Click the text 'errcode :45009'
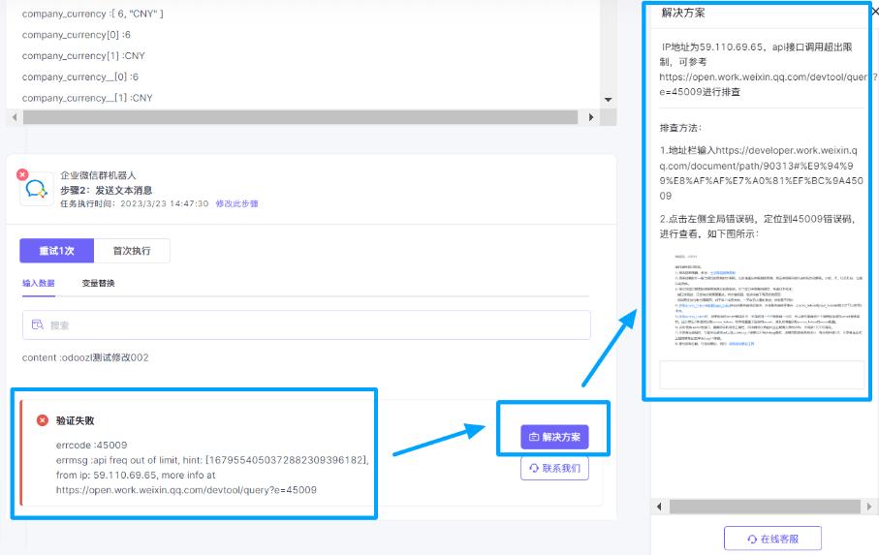The width and height of the screenshot is (879, 555). point(91,445)
